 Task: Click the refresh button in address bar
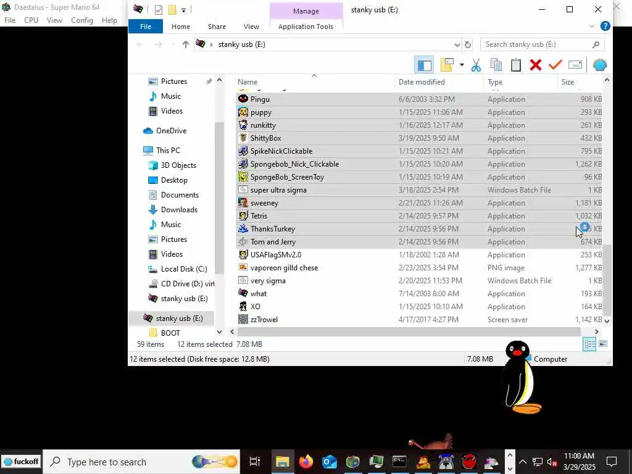point(468,44)
